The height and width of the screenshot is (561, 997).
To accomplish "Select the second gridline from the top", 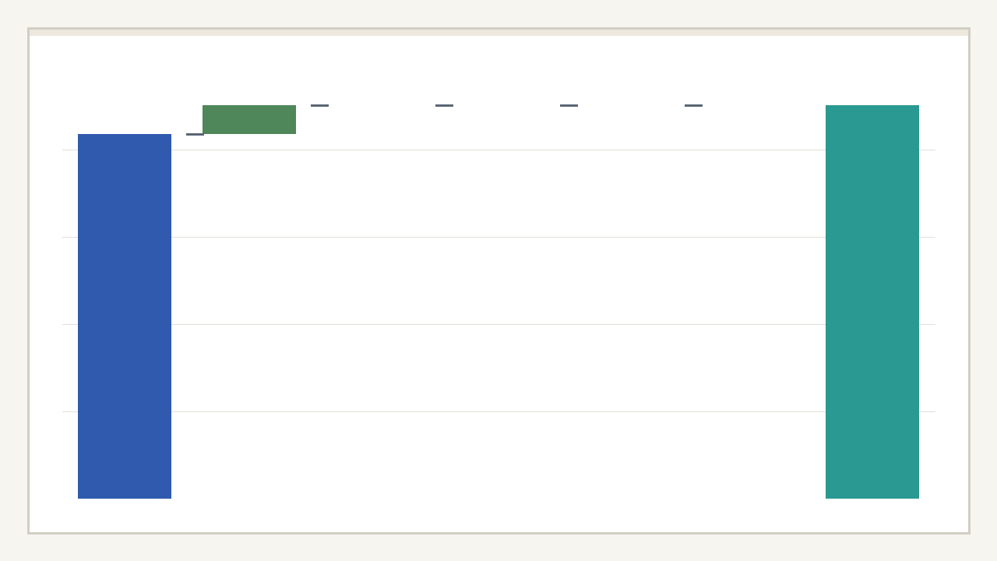I will coord(498,237).
